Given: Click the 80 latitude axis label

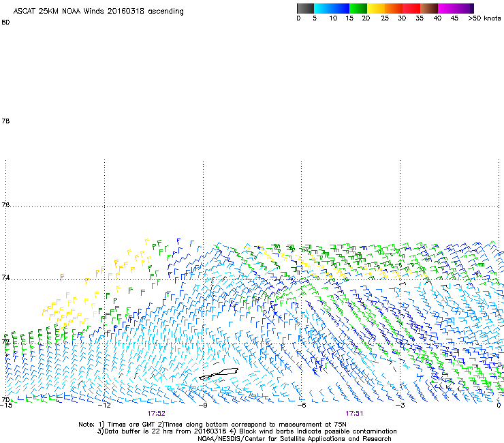Looking at the screenshot, I should (5, 22).
